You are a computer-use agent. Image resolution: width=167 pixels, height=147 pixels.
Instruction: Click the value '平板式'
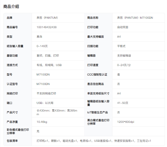click(x=121, y=46)
